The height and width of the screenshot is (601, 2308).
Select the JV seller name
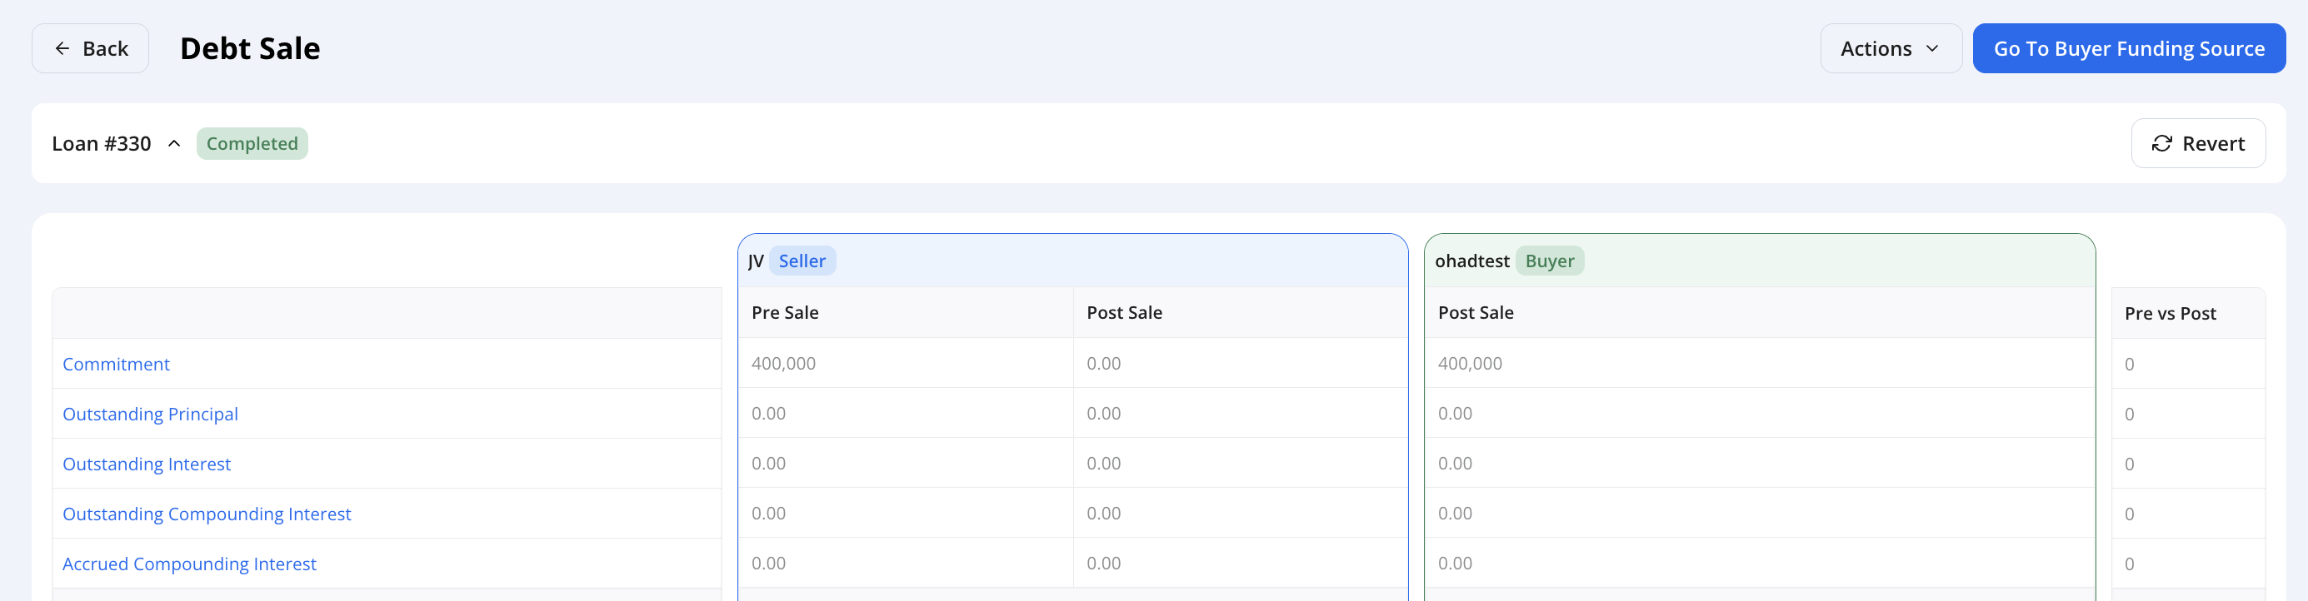tap(757, 261)
